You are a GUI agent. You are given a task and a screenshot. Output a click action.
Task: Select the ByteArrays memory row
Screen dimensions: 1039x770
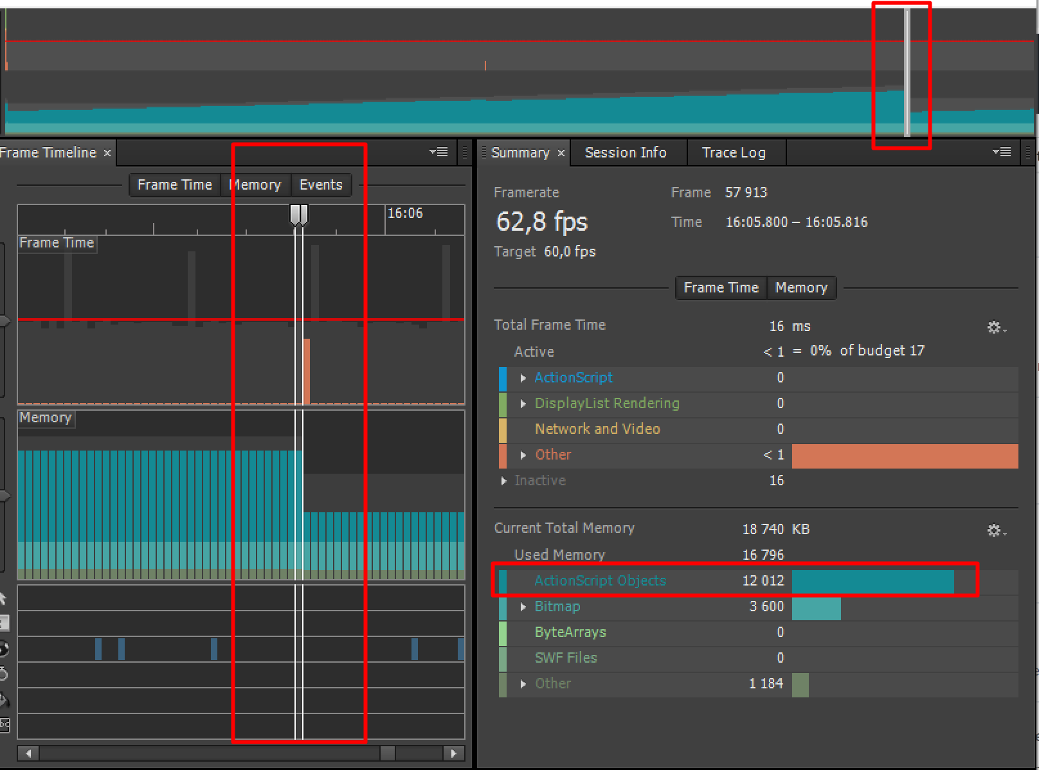[x=759, y=632]
